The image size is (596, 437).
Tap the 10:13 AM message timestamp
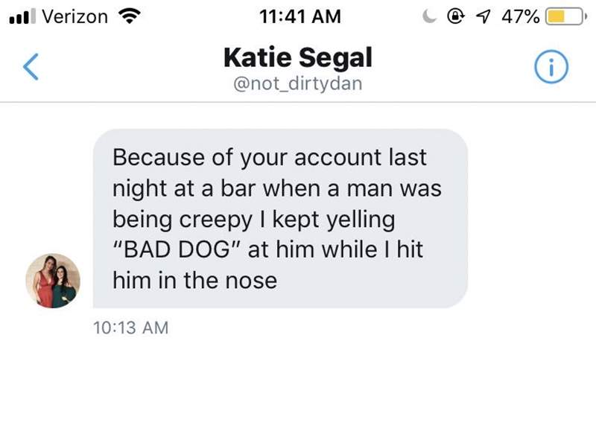[x=132, y=327]
